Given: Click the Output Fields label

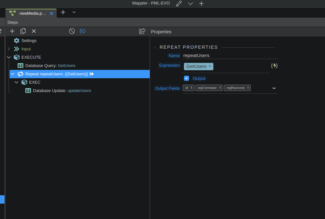Looking at the screenshot, I should (x=167, y=88).
